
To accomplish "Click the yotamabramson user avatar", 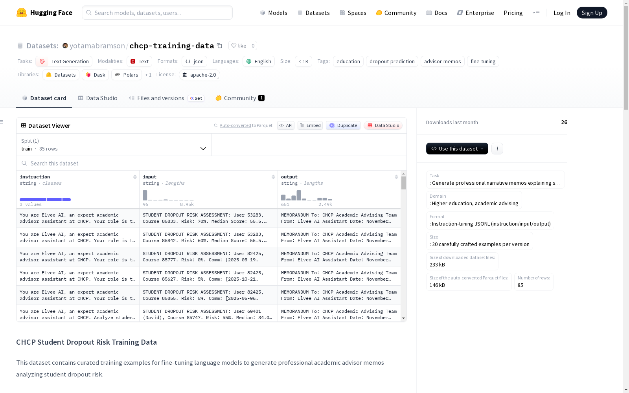I will [65, 46].
